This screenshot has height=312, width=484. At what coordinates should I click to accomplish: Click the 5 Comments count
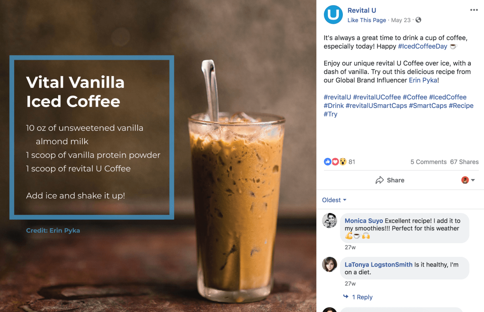(428, 162)
